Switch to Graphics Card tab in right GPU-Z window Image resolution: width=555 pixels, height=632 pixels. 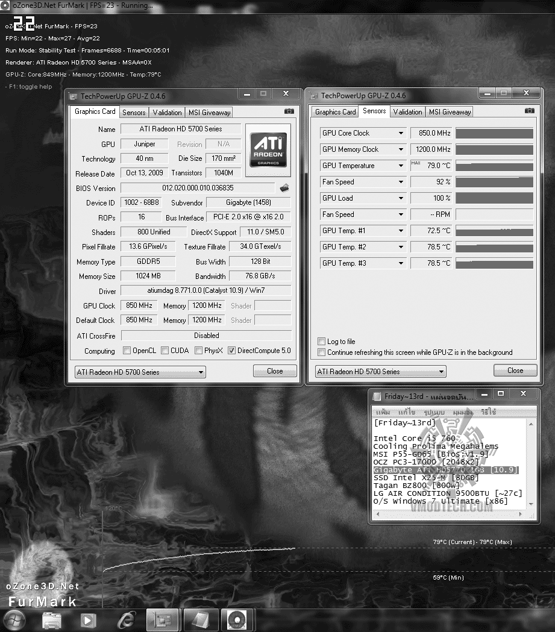click(335, 112)
